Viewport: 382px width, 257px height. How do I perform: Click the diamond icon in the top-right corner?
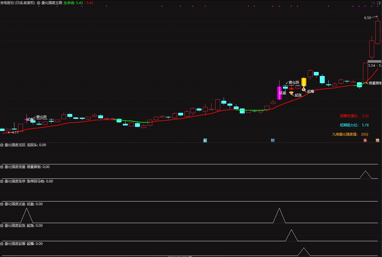click(x=373, y=3)
